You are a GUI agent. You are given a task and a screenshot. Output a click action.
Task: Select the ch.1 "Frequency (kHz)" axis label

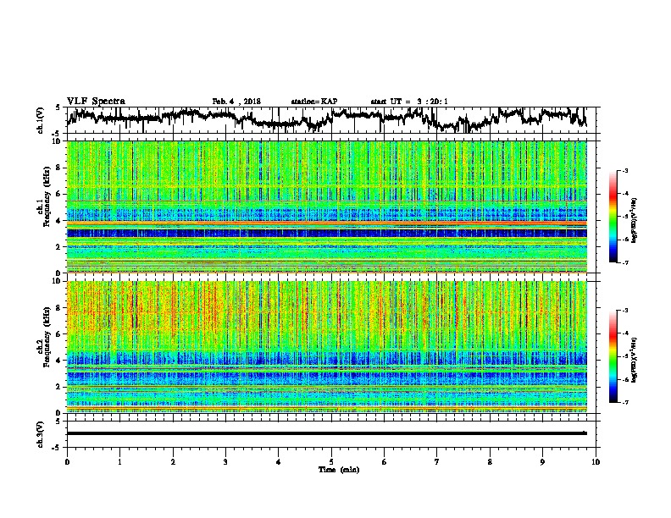click(47, 196)
